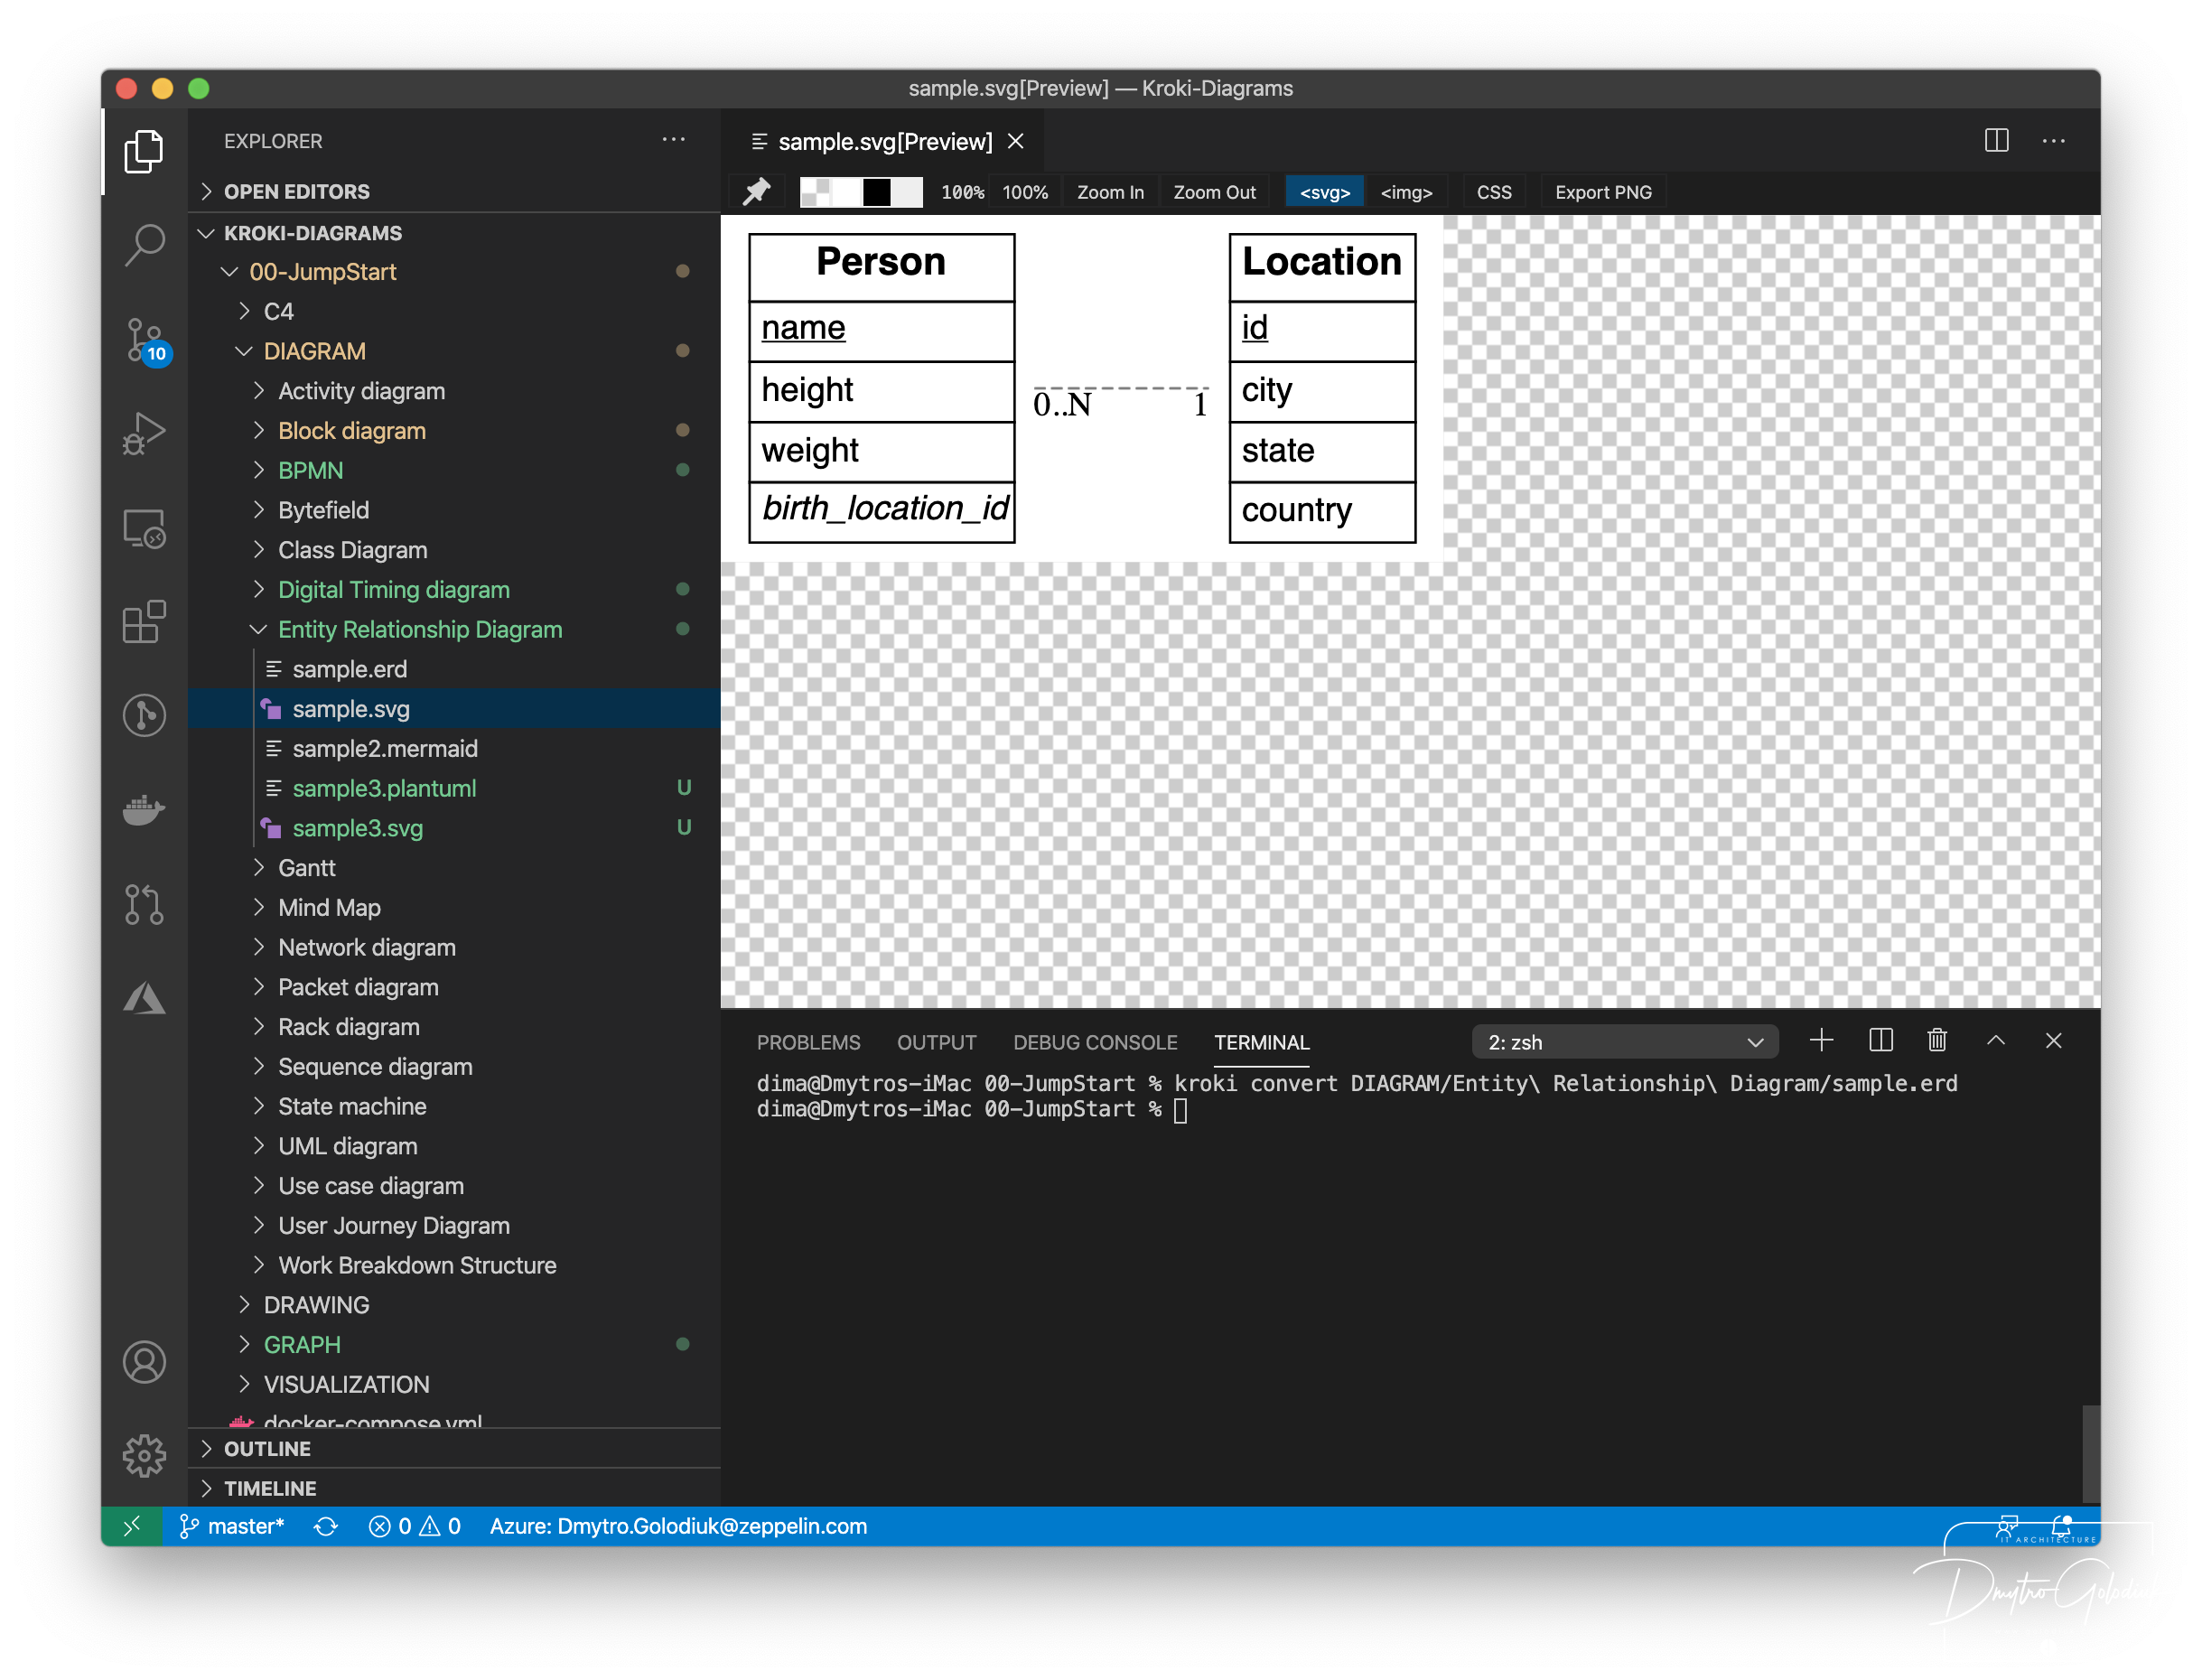Screen dimensions: 2202x1680
Task: Click the Person entity in SVG preview
Action: (x=881, y=388)
